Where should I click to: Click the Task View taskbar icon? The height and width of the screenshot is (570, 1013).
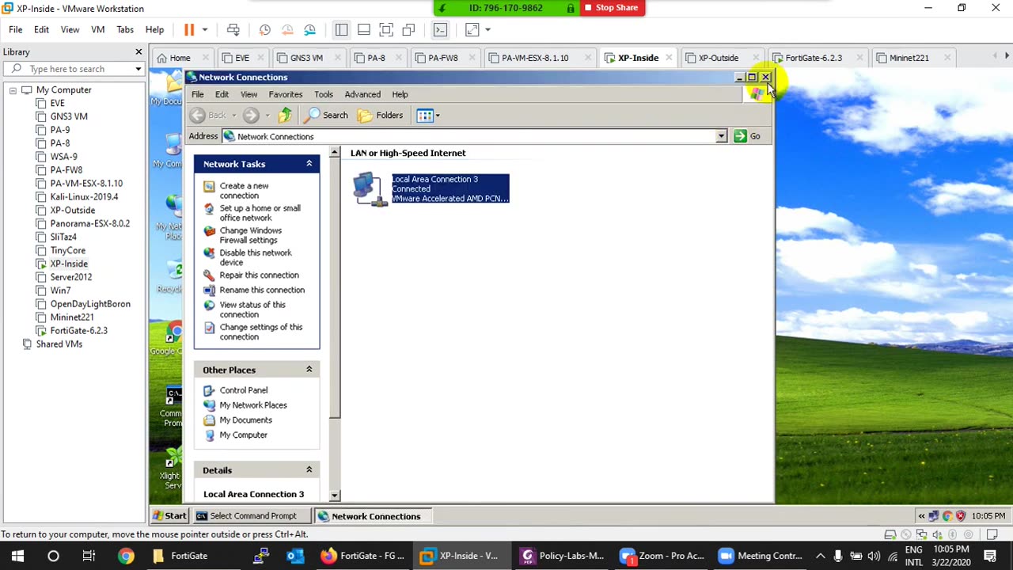coord(89,556)
